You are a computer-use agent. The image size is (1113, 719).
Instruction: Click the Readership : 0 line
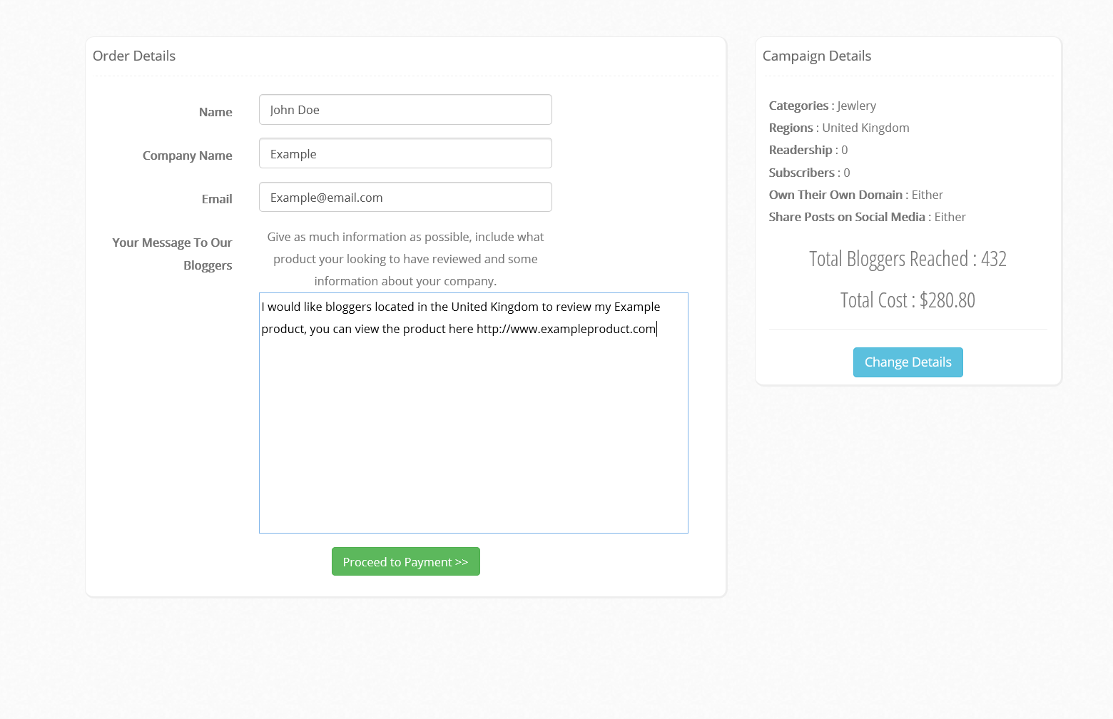click(808, 150)
